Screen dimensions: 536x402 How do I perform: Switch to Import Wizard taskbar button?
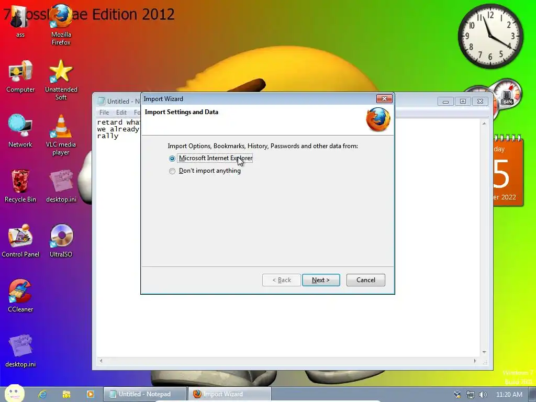pos(229,394)
